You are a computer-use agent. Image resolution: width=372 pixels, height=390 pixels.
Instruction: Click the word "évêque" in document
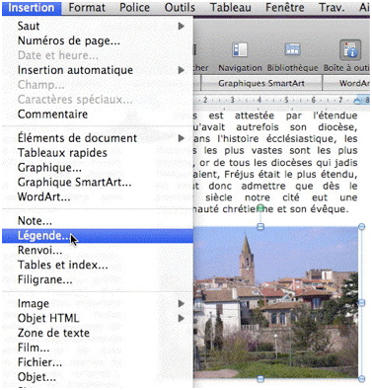click(328, 209)
